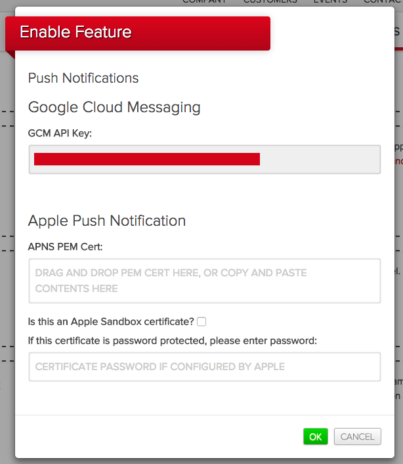Click the "APNS PEM Cert:" label
403x464 pixels.
tap(65, 247)
